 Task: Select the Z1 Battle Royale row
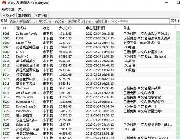tap(88, 34)
